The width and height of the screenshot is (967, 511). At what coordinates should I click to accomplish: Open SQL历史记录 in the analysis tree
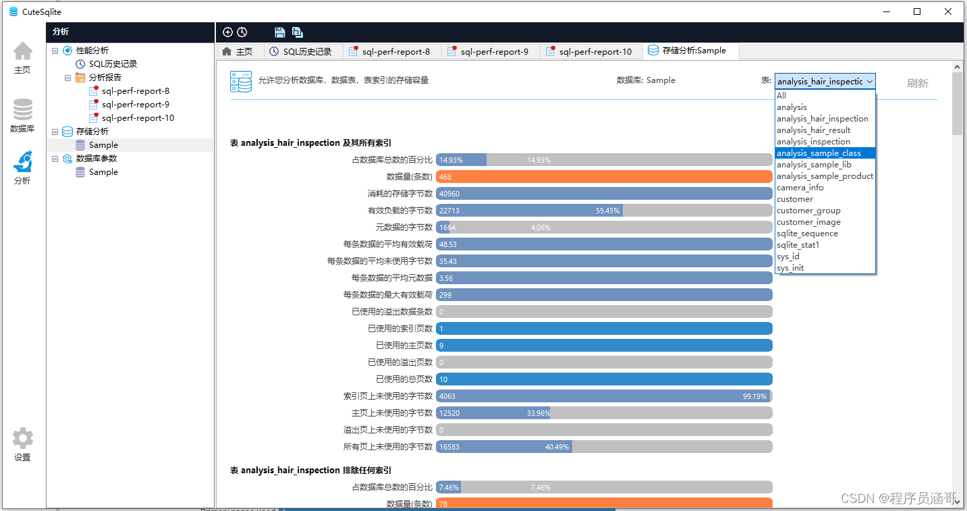pyautogui.click(x=113, y=64)
